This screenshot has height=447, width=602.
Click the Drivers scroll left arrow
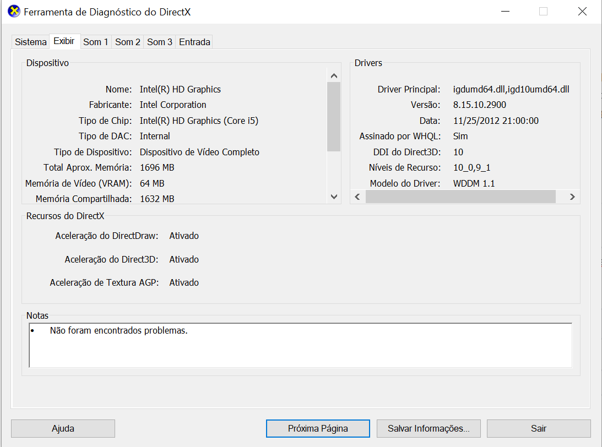point(357,197)
